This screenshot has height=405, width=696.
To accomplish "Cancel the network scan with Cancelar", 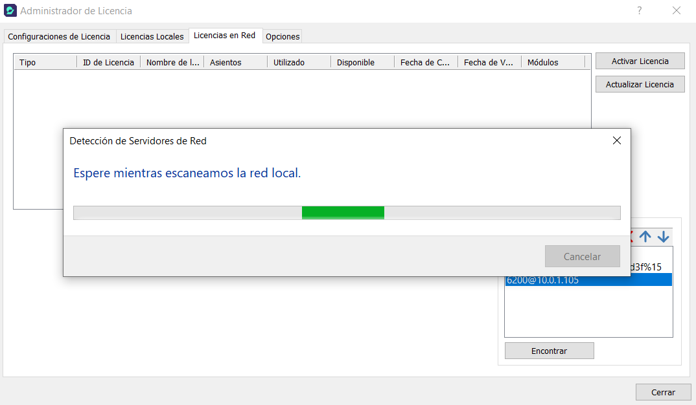I will [582, 256].
